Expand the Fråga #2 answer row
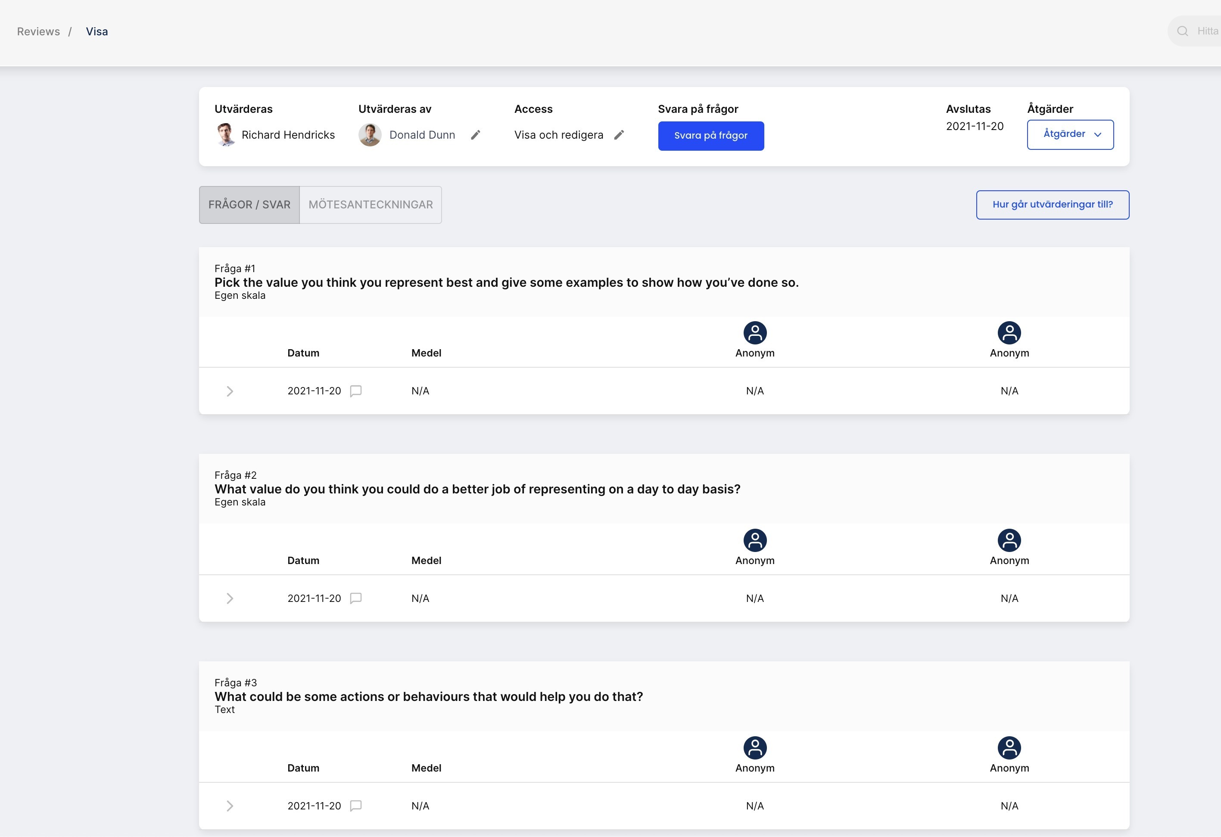This screenshot has height=837, width=1221. pos(230,598)
